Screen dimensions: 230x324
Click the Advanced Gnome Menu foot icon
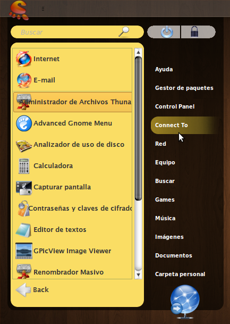click(x=24, y=123)
